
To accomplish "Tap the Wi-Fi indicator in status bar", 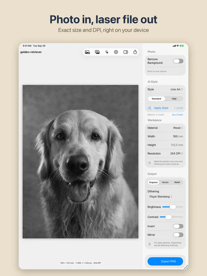I will (x=178, y=46).
